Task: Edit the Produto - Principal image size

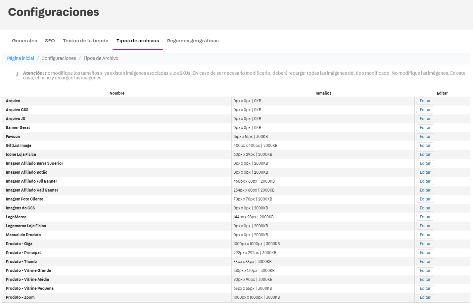Action: [425, 253]
